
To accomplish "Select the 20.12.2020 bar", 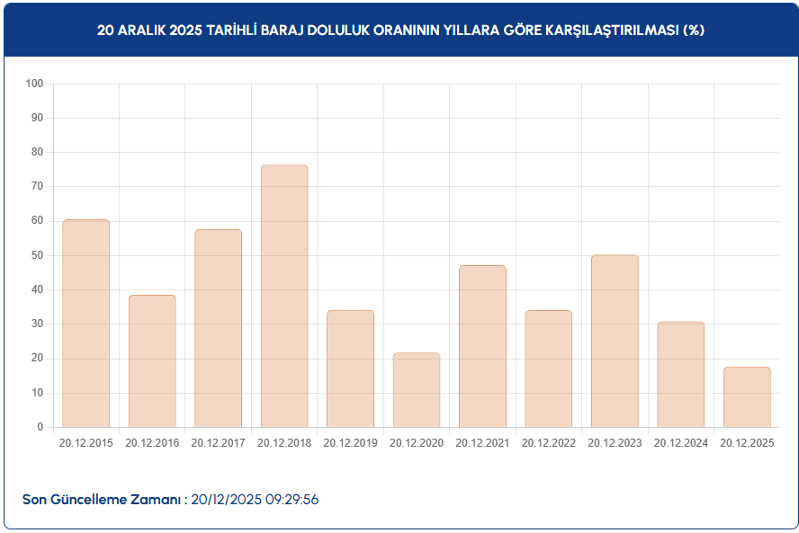I will 417,390.
